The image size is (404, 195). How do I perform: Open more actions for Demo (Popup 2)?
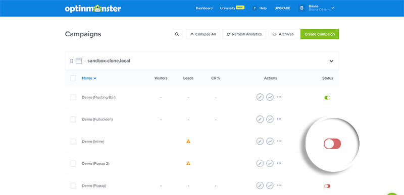[x=279, y=163]
